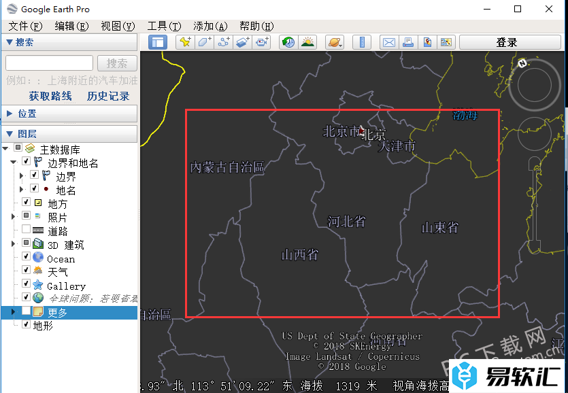Click the star icon beside Gallery
The height and width of the screenshot is (393, 568).
click(x=38, y=284)
